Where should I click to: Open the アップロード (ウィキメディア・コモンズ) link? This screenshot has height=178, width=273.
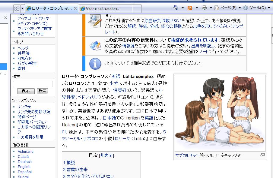pyautogui.click(x=33, y=21)
